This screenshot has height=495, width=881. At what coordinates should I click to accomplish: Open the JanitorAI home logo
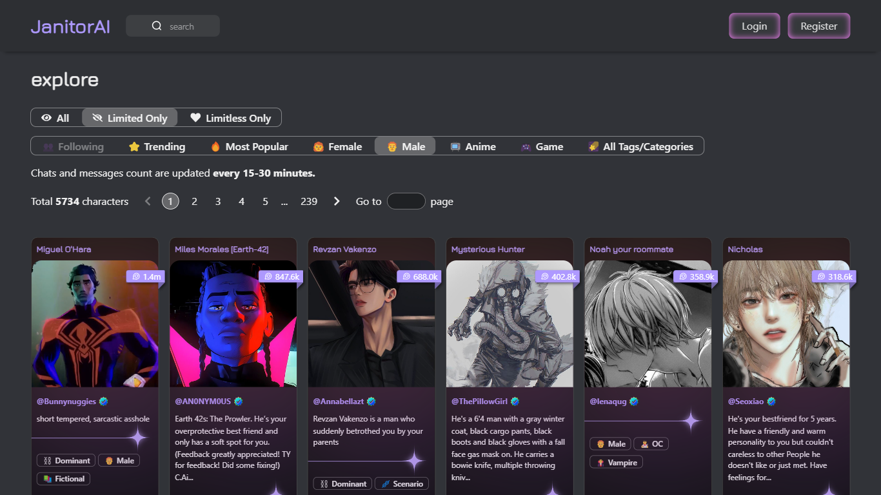click(x=70, y=26)
